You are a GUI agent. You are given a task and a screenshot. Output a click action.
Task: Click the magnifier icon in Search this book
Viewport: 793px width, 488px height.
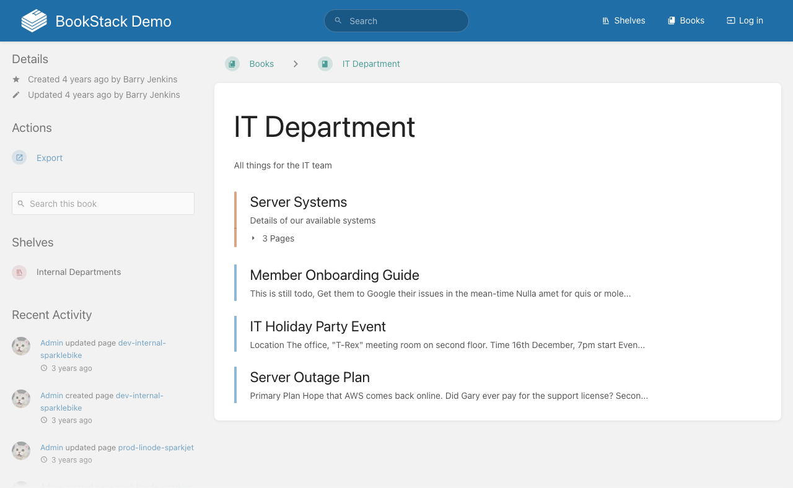pos(22,204)
